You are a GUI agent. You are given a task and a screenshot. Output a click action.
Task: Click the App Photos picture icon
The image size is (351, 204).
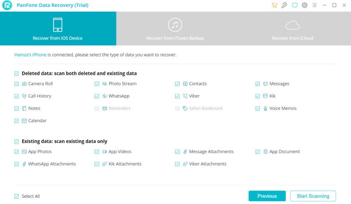(x=24, y=152)
